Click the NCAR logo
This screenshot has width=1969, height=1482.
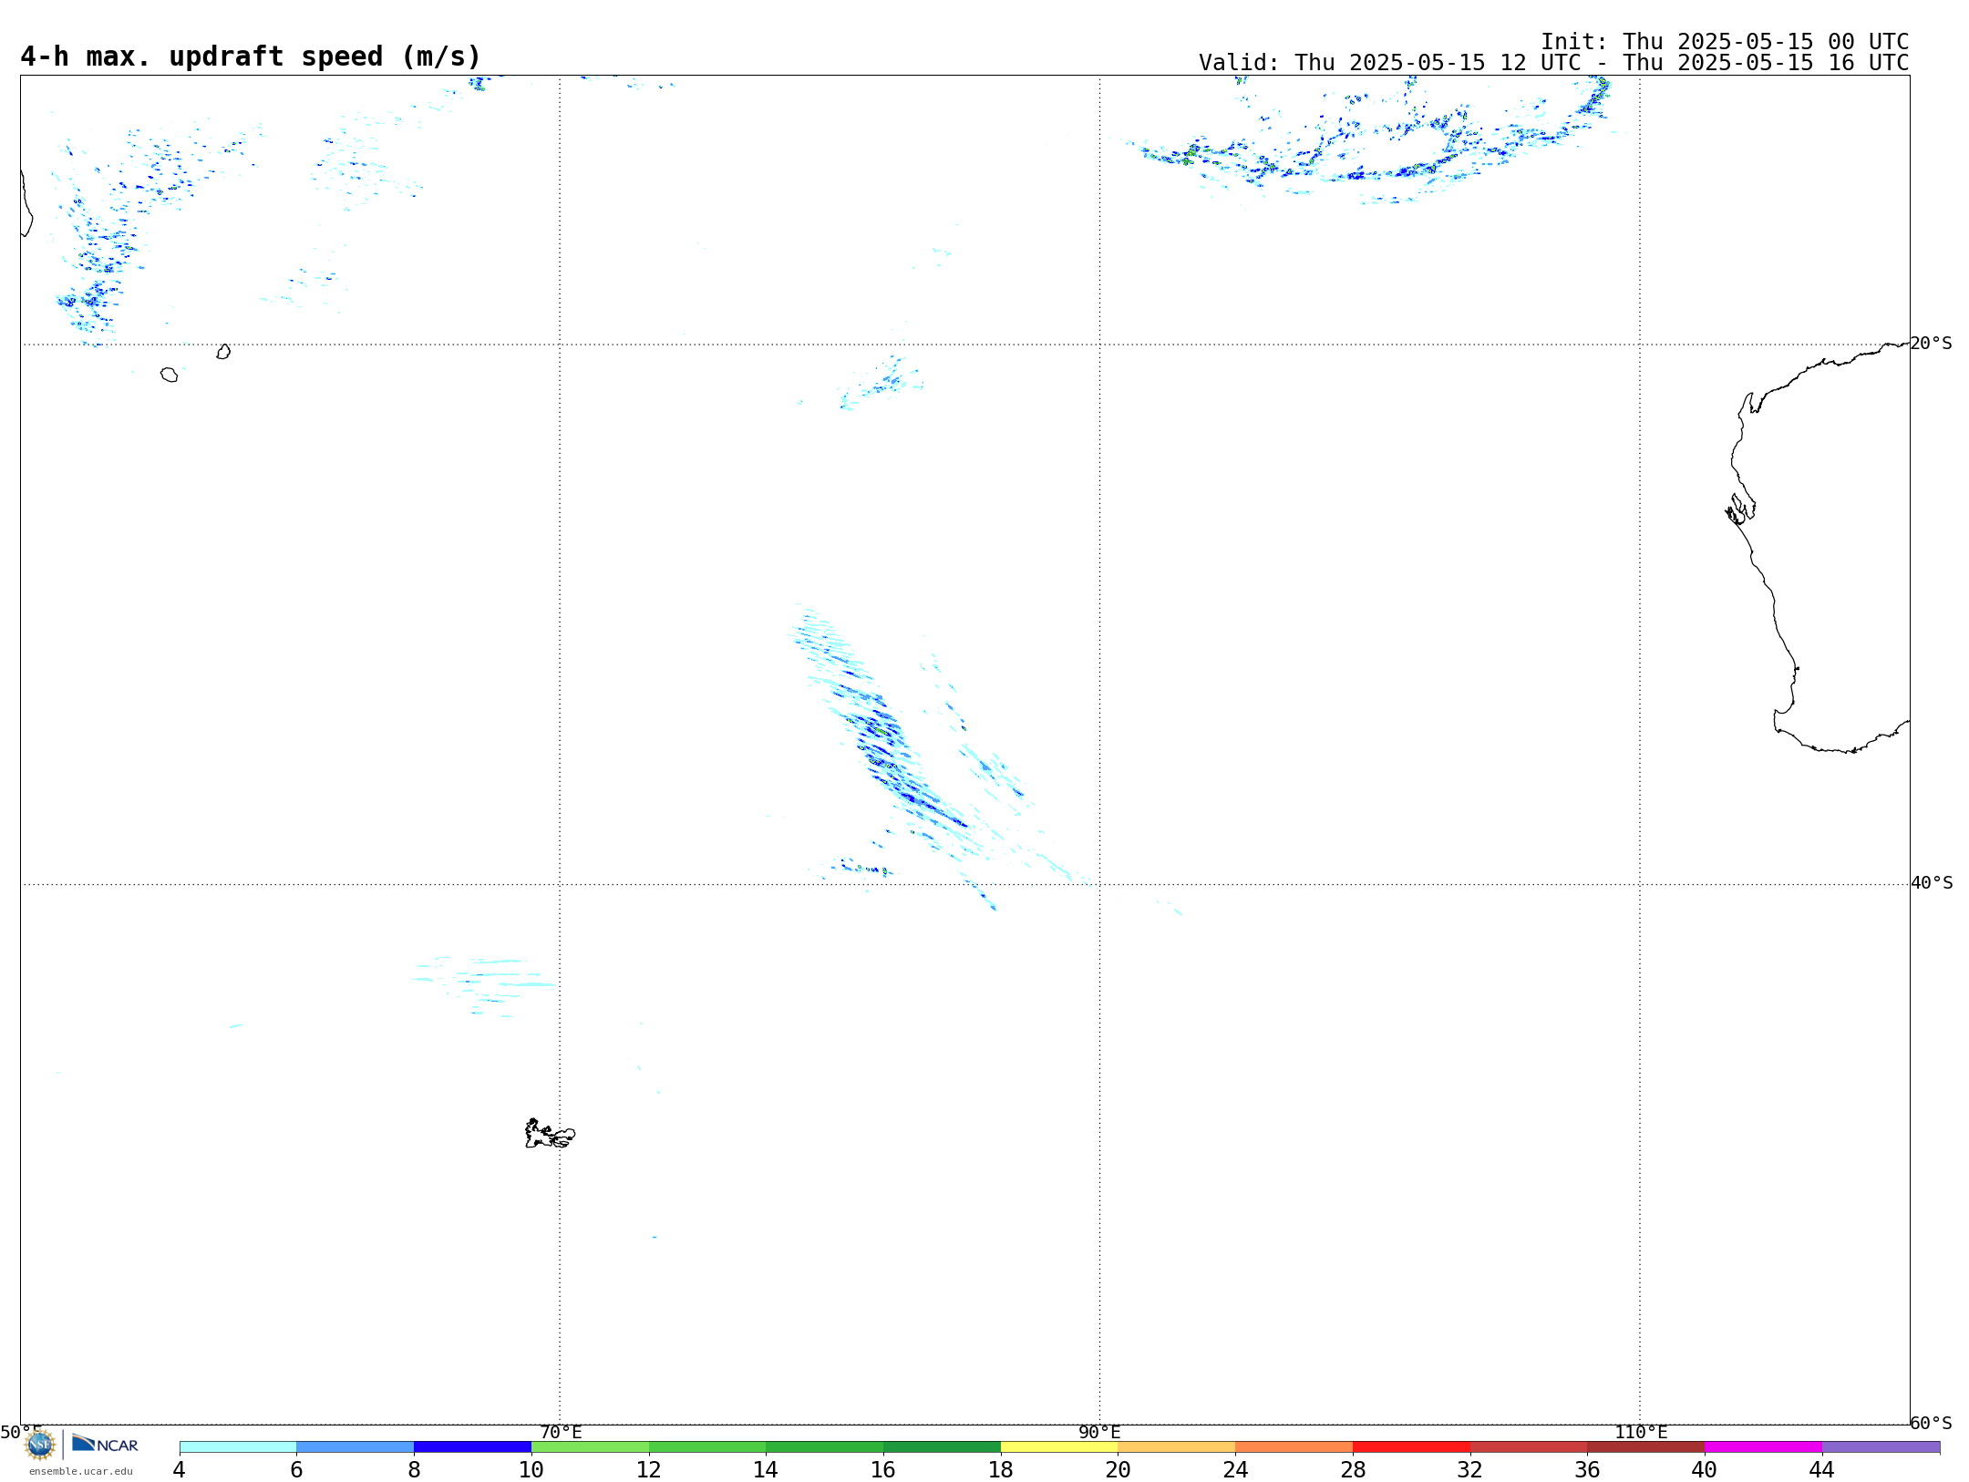[x=105, y=1444]
